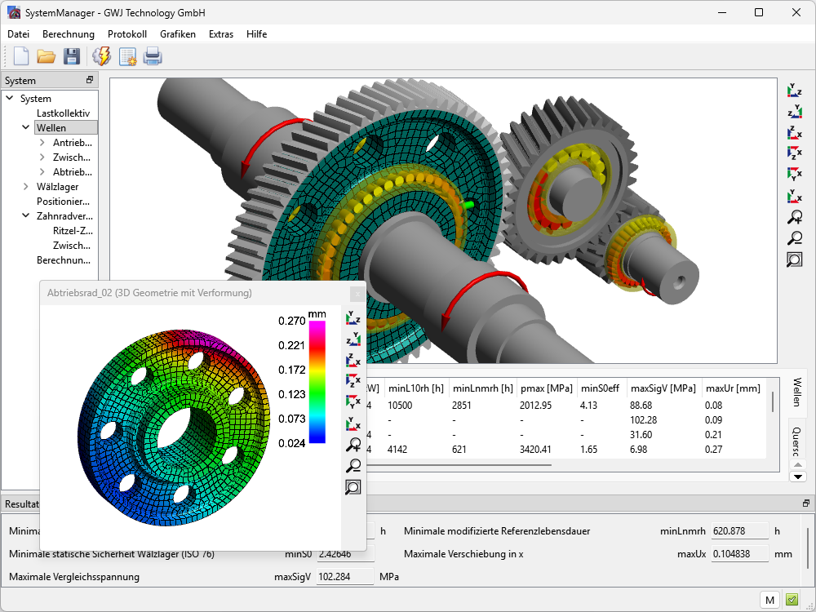Screen dimensions: 816x612
Task: Save the project with the floppy disk icon
Action: pos(72,56)
